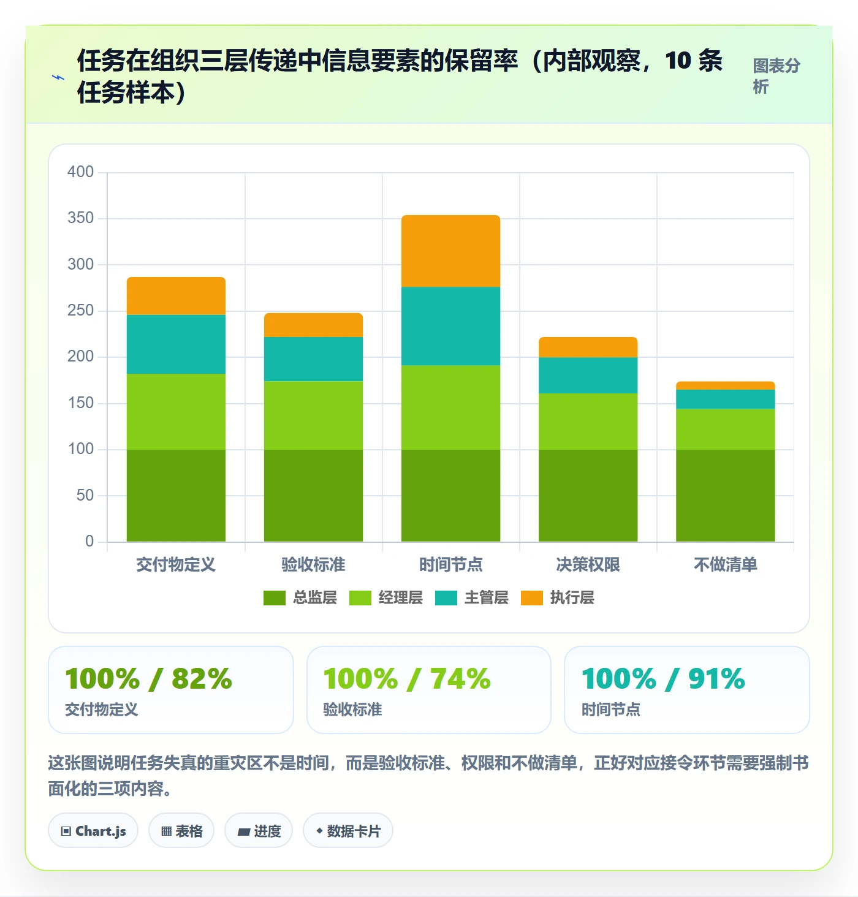Screen dimensions: 858x897
Task: Select the teal 主管层 segment of 交付物定义 bar
Action: 177,344
